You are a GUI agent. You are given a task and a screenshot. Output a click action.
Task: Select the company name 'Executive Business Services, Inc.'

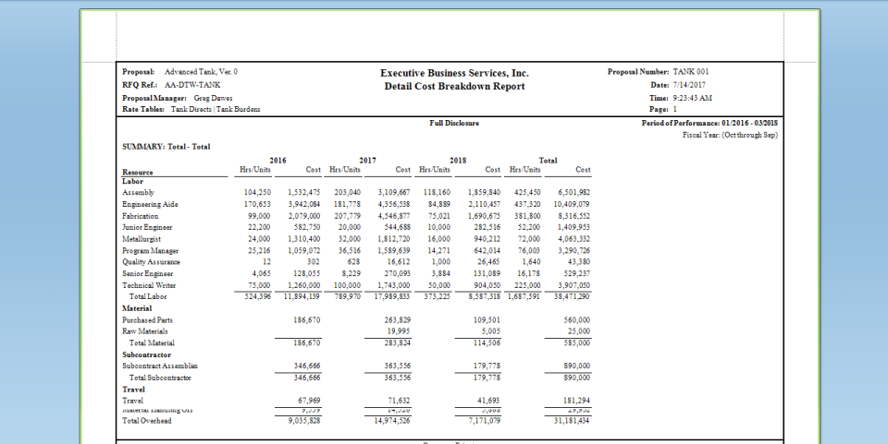coord(454,73)
